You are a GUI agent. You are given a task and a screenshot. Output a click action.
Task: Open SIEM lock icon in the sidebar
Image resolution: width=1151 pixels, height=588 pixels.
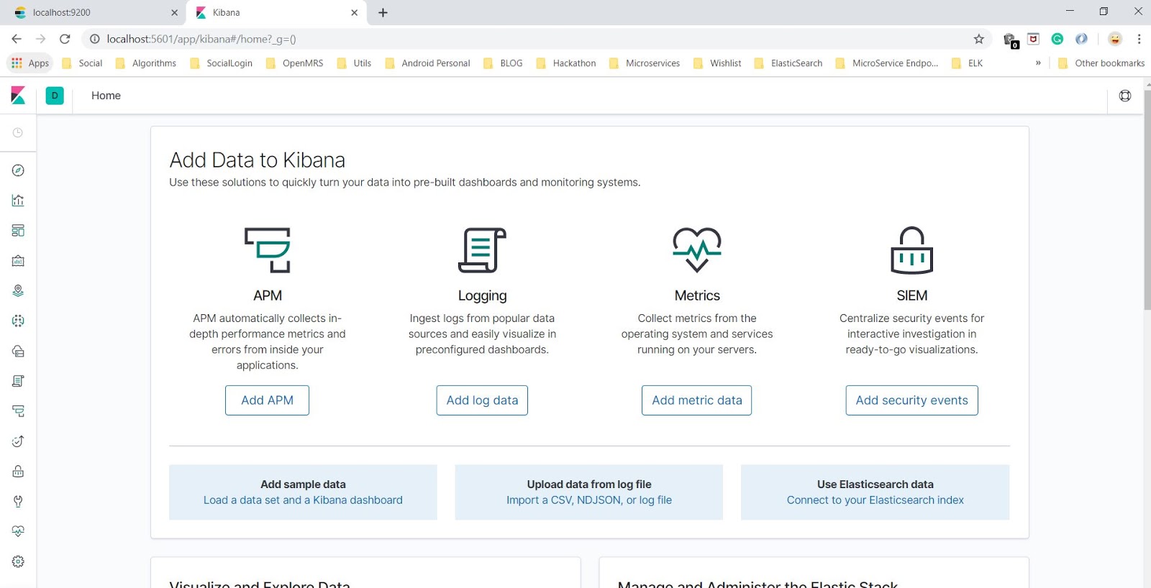click(x=18, y=472)
